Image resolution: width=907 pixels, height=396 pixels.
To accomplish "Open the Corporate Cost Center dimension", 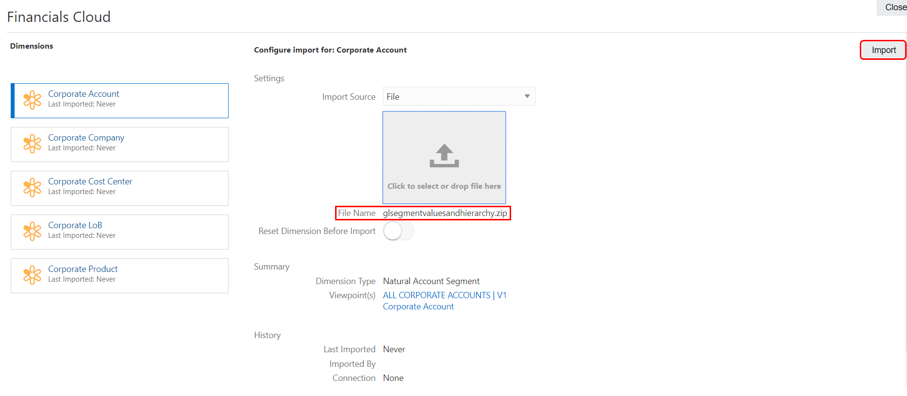I will coord(90,181).
